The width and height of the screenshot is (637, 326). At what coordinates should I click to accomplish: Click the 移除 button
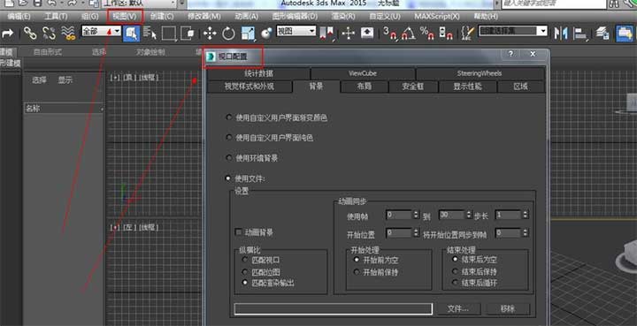[508, 308]
